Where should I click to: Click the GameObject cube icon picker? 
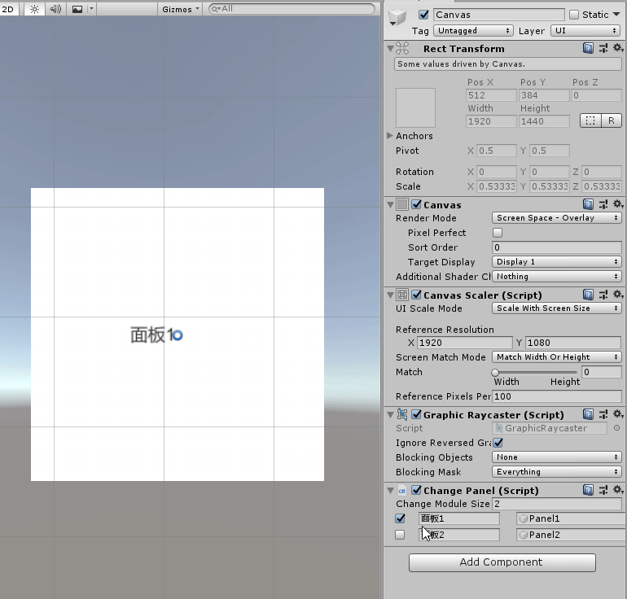(x=398, y=20)
